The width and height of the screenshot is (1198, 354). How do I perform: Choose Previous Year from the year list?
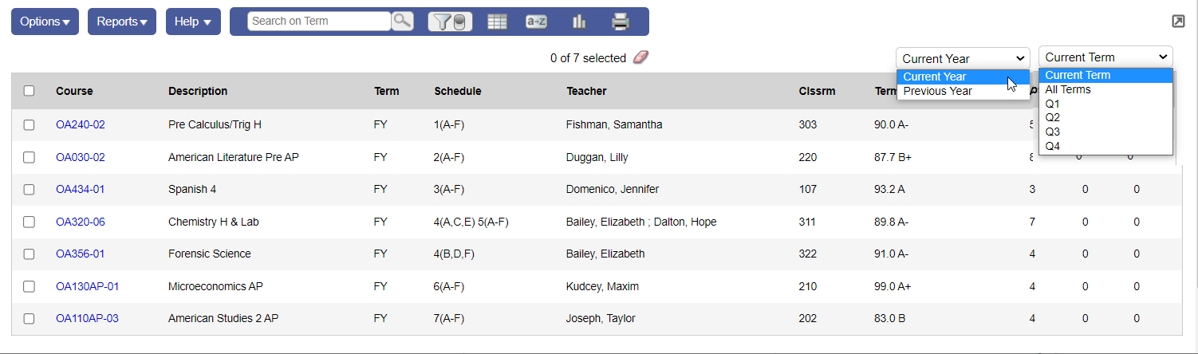pos(937,91)
